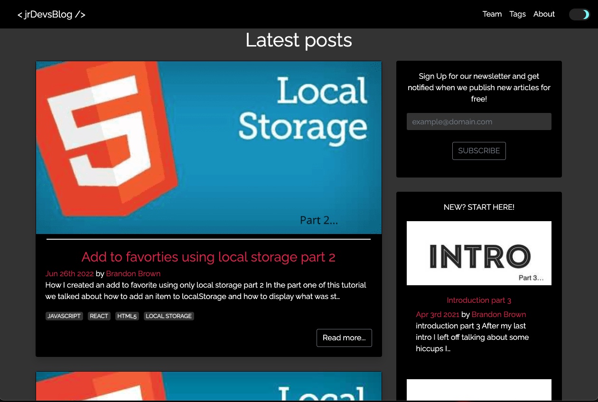Click the newsletter sign-up description text
The image size is (598, 402).
pos(479,87)
